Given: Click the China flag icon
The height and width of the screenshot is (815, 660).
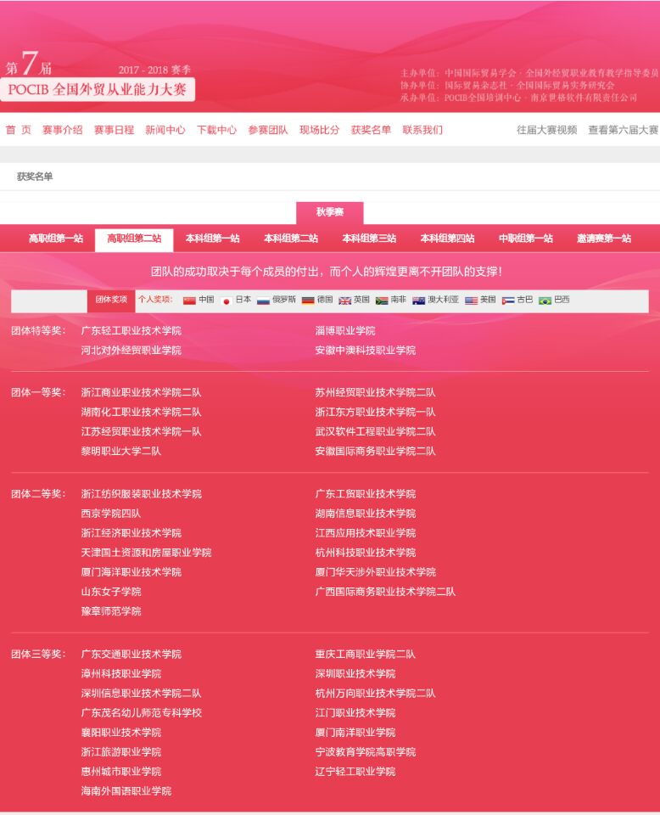Looking at the screenshot, I should (x=189, y=301).
